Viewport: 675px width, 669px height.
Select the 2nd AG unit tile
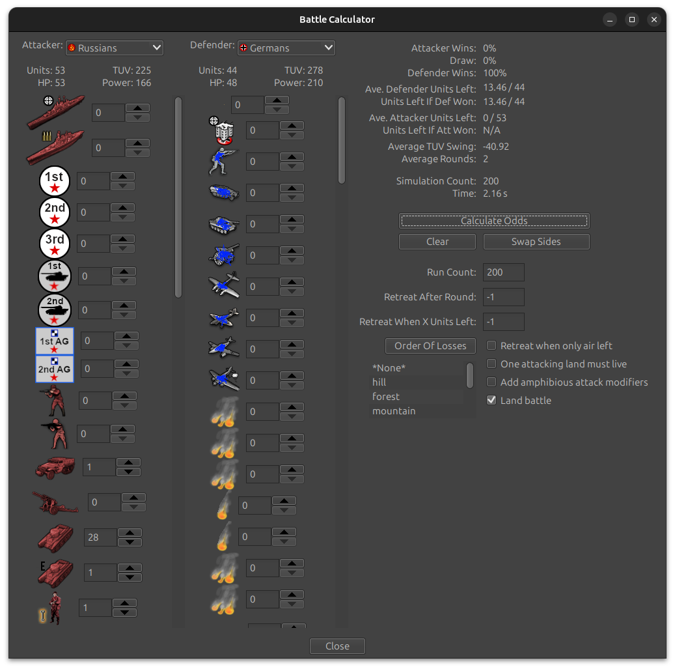(55, 369)
